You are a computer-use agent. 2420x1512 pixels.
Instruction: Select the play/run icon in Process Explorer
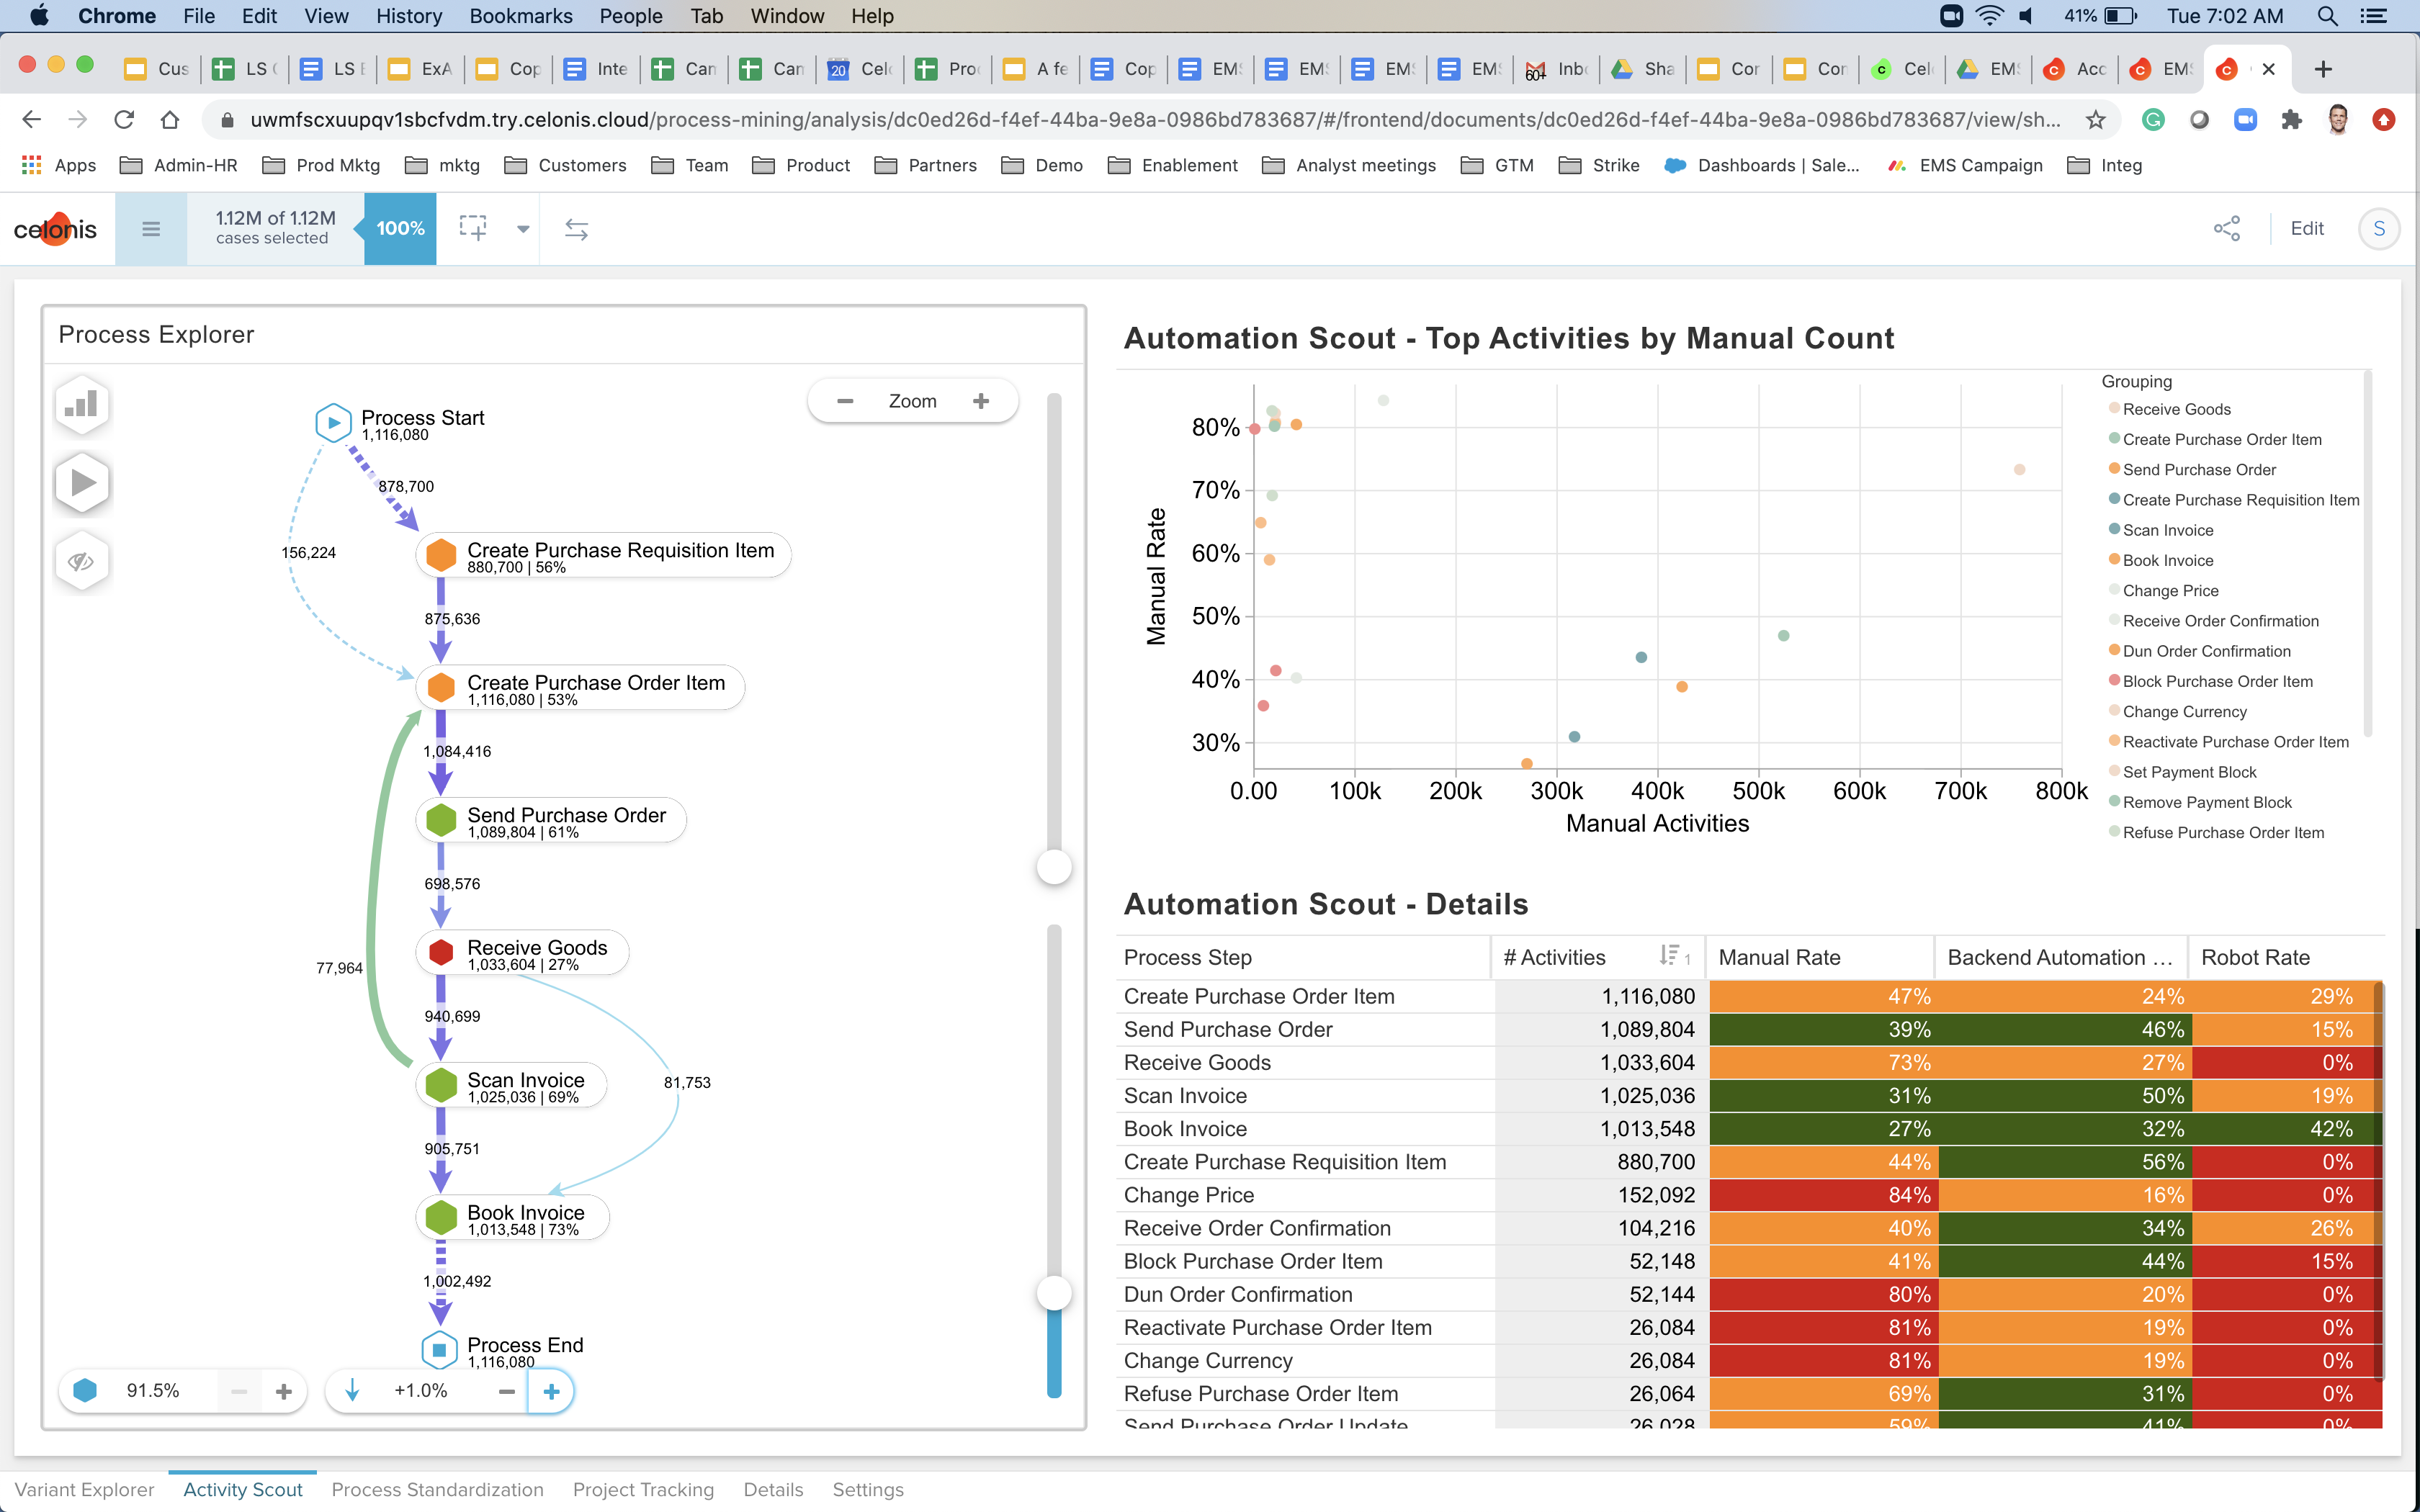tap(82, 482)
